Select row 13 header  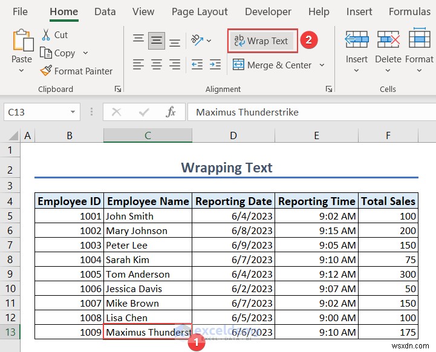pyautogui.click(x=10, y=331)
